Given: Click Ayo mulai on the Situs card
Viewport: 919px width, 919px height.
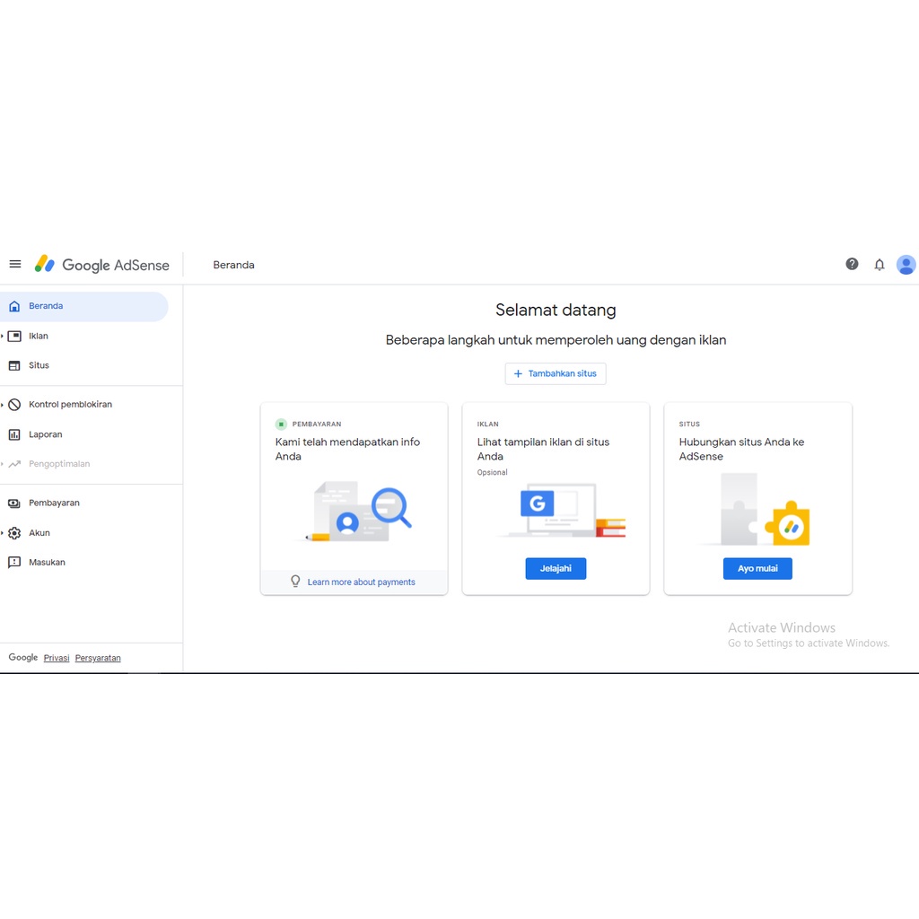Looking at the screenshot, I should coord(757,568).
